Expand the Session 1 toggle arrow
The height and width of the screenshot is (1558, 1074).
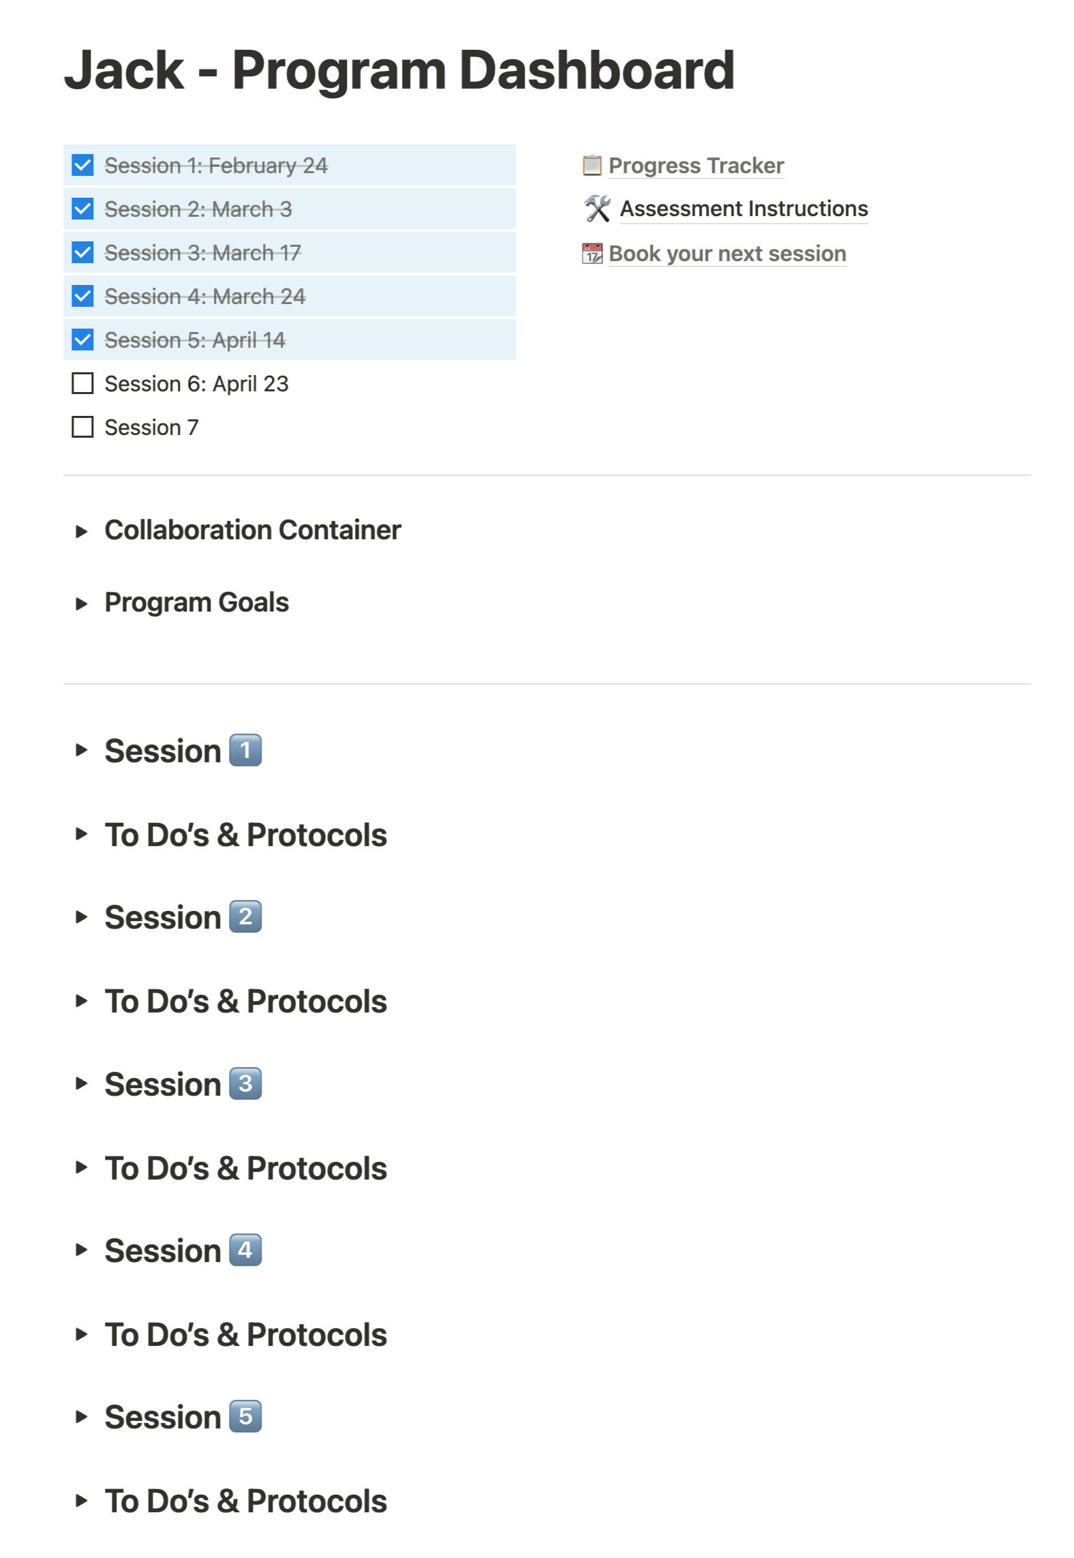81,751
